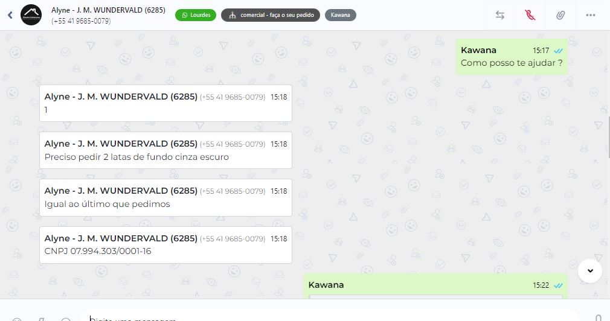Click the 'comercial - faça o seu pedido' tag
This screenshot has height=321, width=610.
[x=271, y=15]
